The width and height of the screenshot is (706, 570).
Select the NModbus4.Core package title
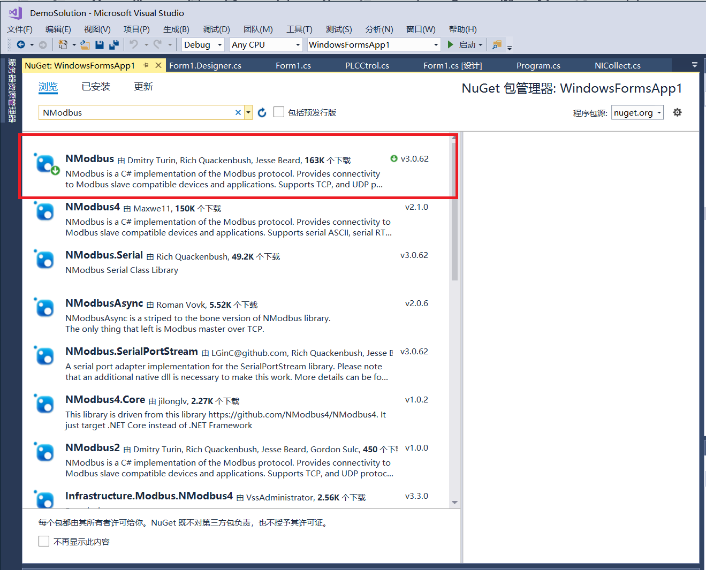pos(105,400)
